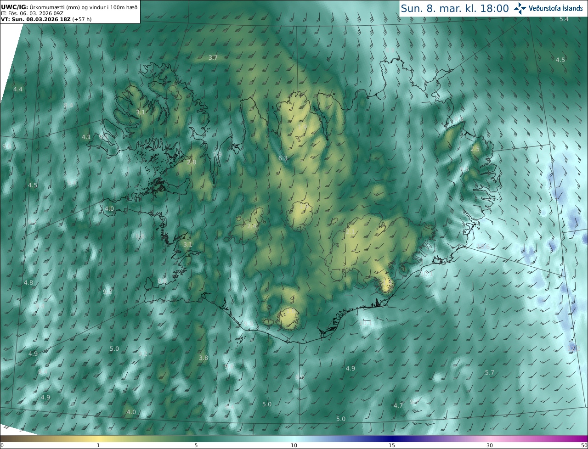Click the 'VT: Sun. 08.03.2026 18Z' line
The height and width of the screenshot is (449, 588).
click(46, 19)
